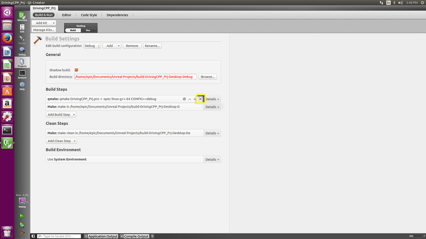Open LibreOffice Impress from launcher

tap(7, 78)
